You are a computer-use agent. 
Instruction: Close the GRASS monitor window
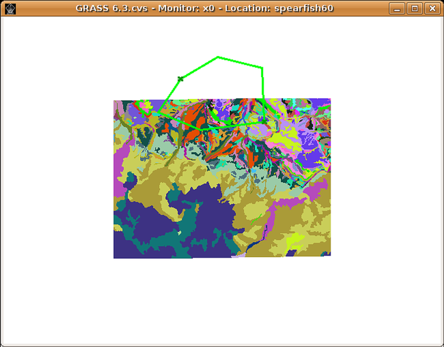(x=432, y=8)
